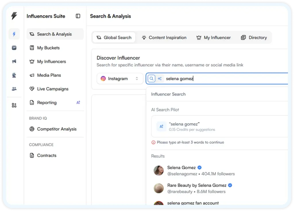The height and width of the screenshot is (211, 294).
Task: Open the megaphone rail icon
Action: pos(14,61)
